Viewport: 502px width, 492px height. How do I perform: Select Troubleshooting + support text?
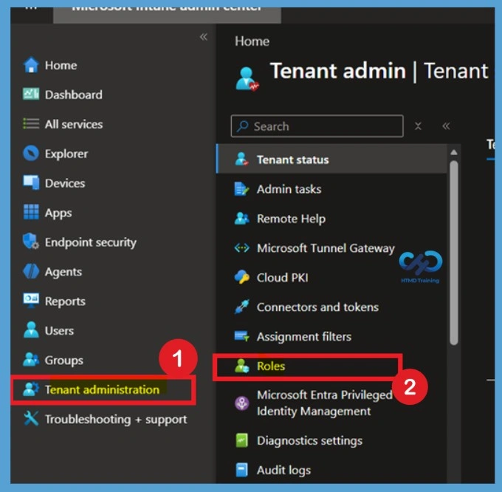(x=116, y=420)
